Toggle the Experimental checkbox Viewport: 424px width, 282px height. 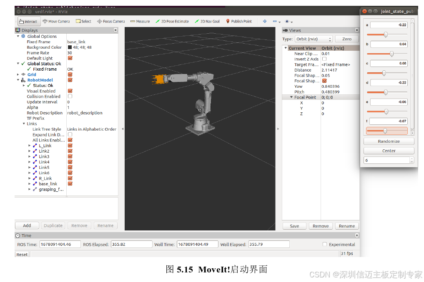(x=325, y=245)
